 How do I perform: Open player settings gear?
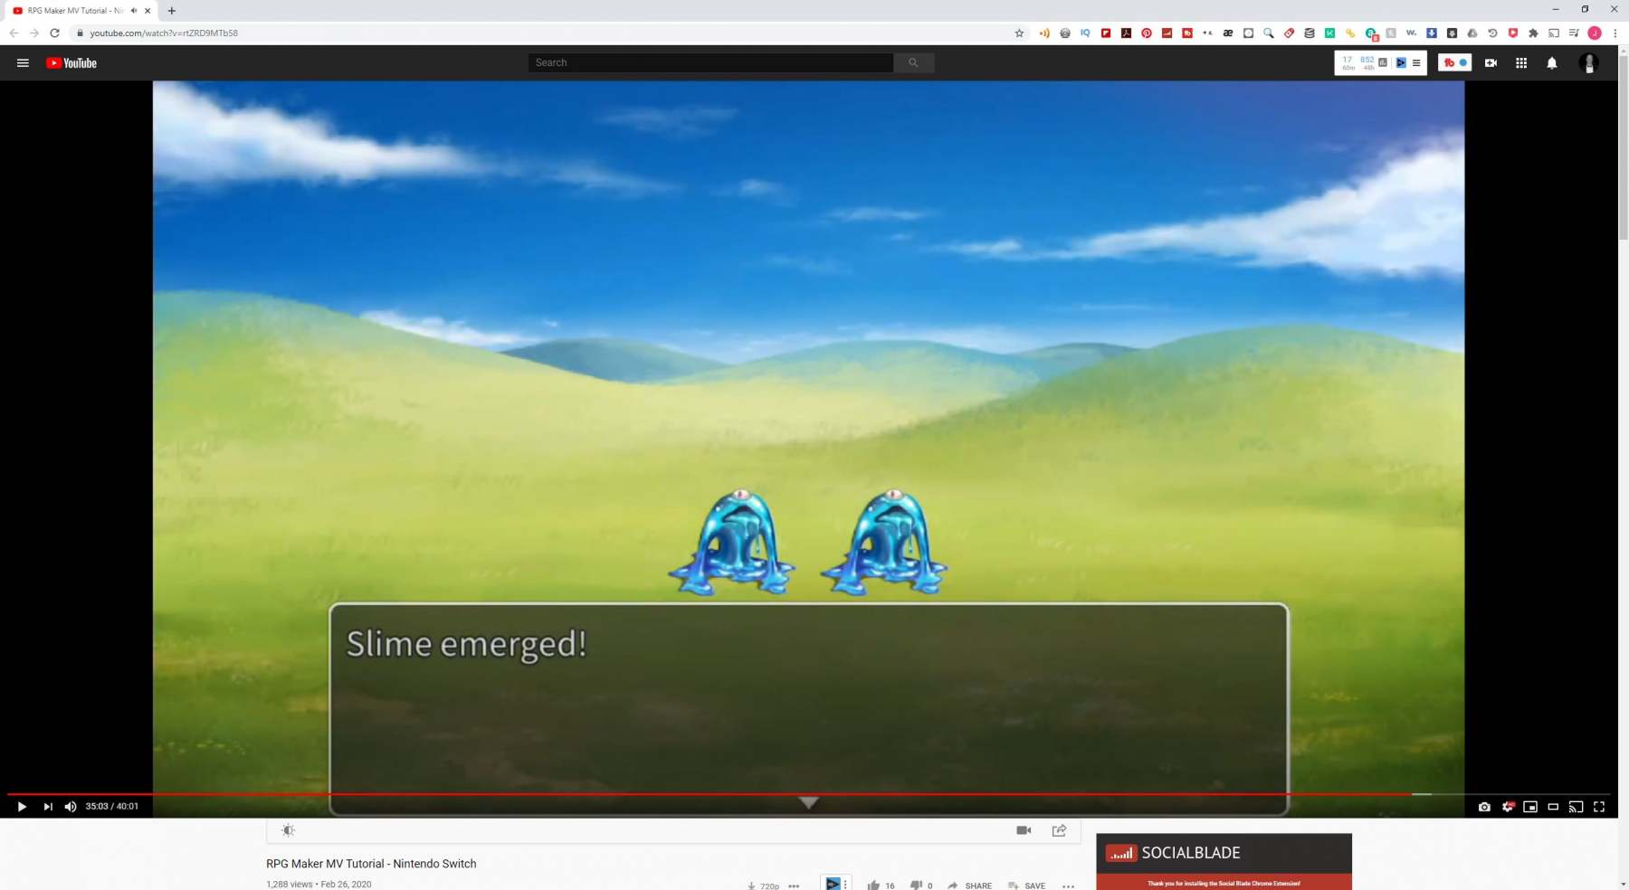pos(1508,807)
